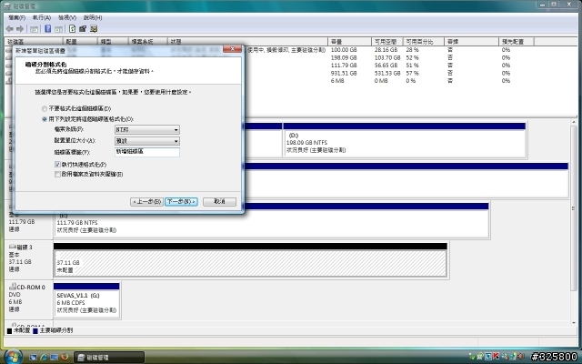The image size is (582, 364).
Task: Select the (D:) 198.09 GB NTFS partition
Action: pos(404,140)
